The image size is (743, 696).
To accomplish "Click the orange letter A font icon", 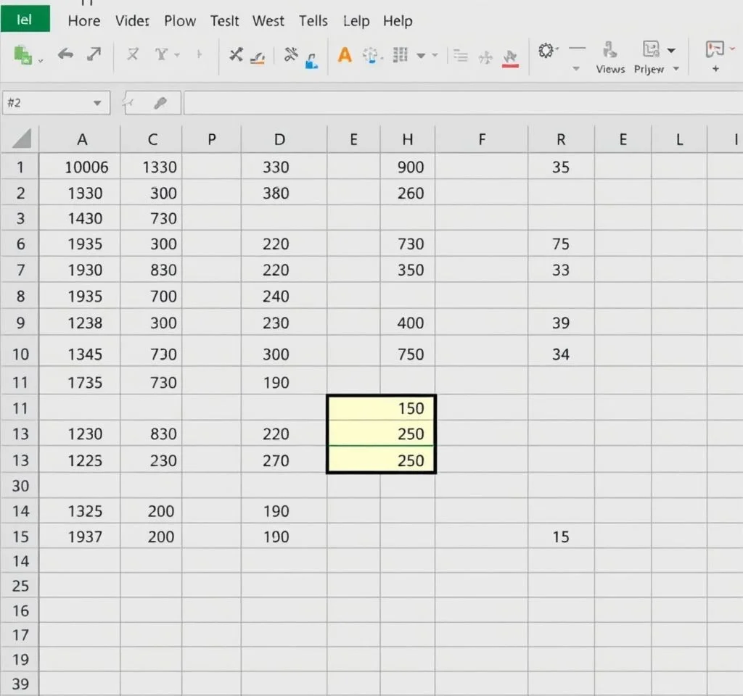I will [x=345, y=55].
